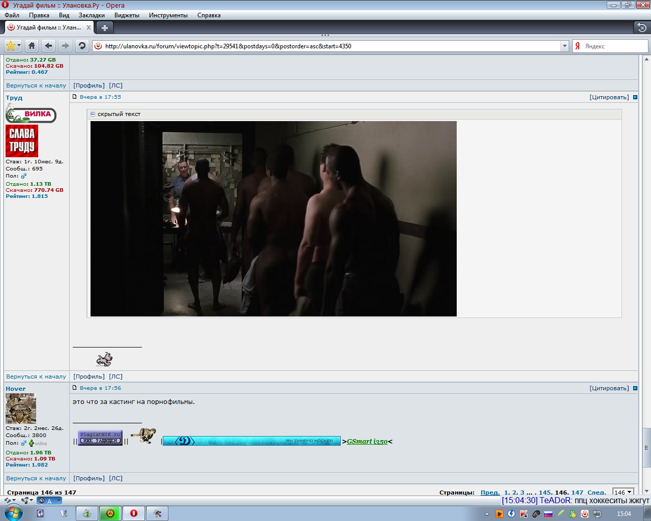
Task: Open the closed tabs trash icon
Action: [642, 27]
